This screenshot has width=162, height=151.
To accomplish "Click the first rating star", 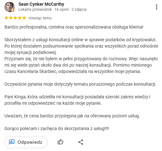I will point(6,18).
